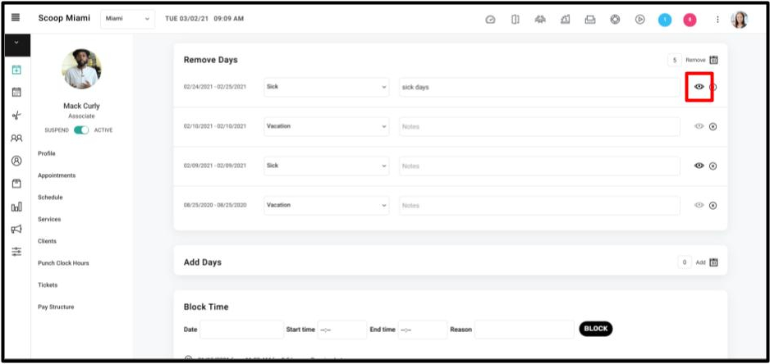This screenshot has width=770, height=364.
Task: Click the Add label in Add Days
Action: click(700, 262)
